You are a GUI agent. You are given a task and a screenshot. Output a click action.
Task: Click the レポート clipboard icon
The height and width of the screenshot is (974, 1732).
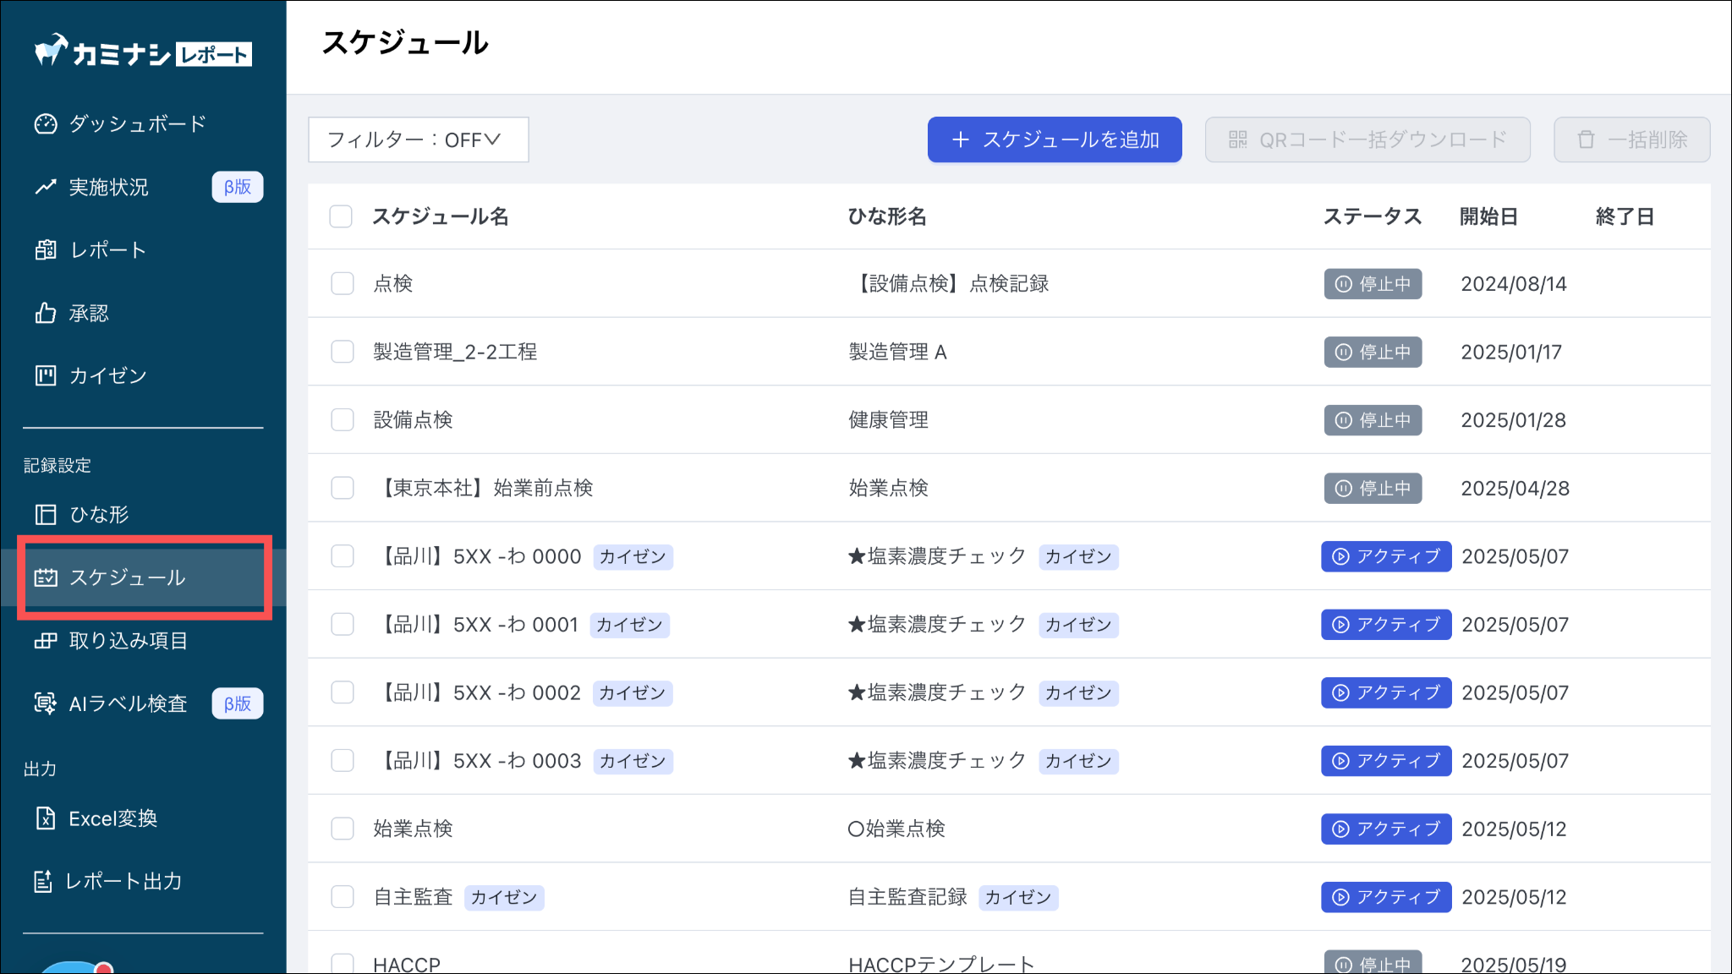[46, 250]
